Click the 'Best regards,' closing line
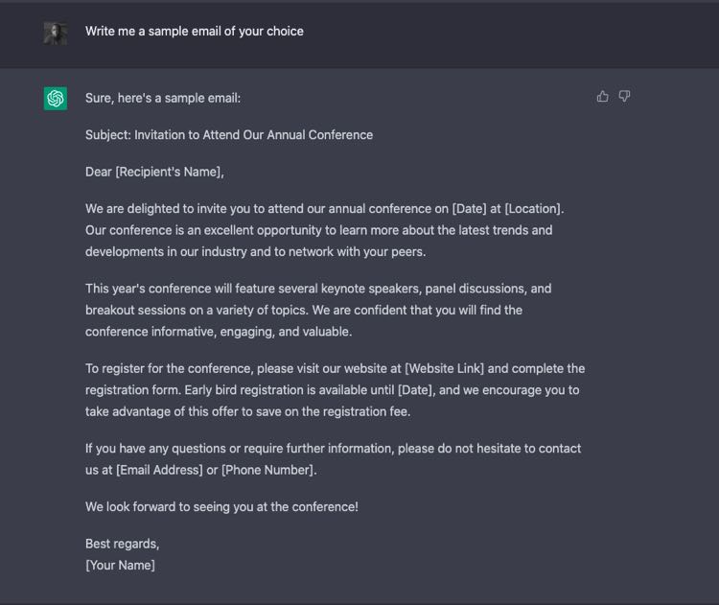This screenshot has height=605, width=719. point(122,544)
